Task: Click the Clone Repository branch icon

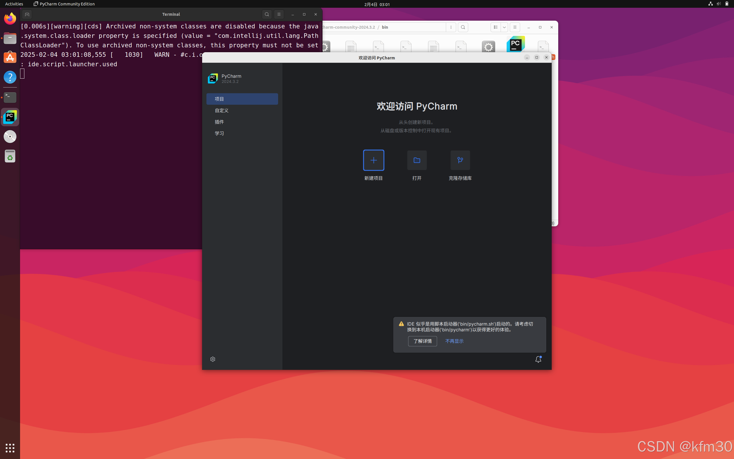Action: [460, 160]
